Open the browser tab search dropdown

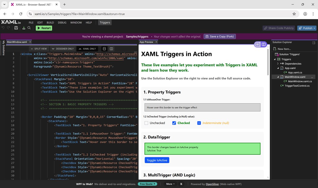5,5
